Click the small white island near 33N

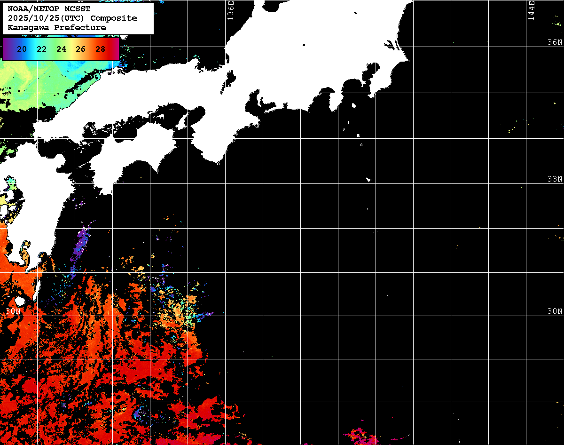click(369, 179)
